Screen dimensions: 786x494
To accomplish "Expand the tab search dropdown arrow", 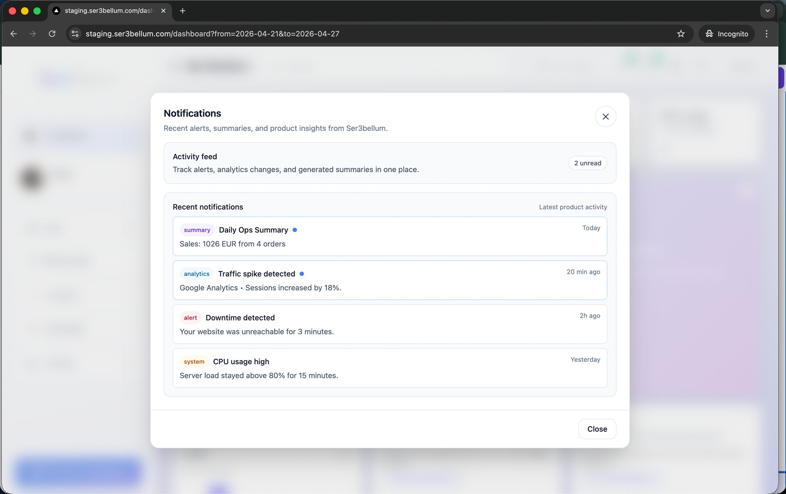I will pos(767,11).
